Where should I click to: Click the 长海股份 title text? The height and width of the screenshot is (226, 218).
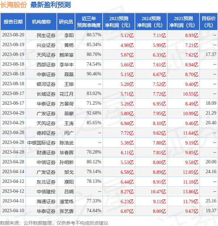point(13,5)
